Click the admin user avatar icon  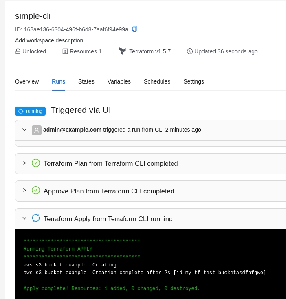point(37,130)
